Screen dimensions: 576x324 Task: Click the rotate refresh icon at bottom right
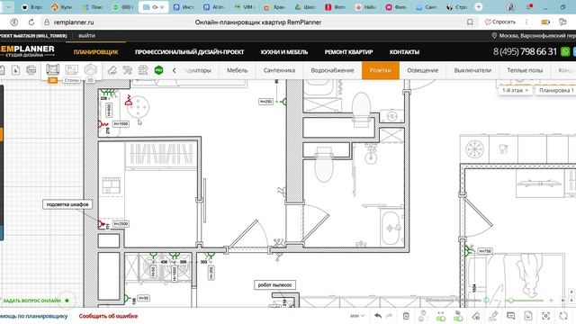pos(563,316)
